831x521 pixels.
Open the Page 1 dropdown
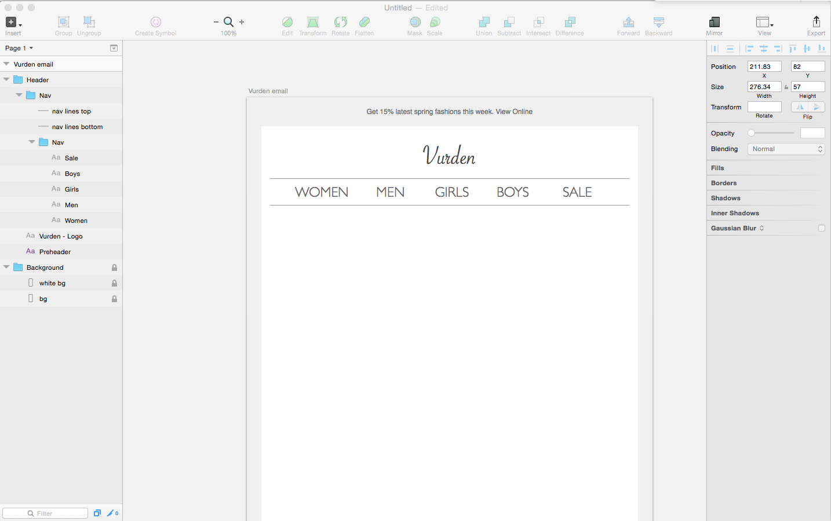[19, 48]
